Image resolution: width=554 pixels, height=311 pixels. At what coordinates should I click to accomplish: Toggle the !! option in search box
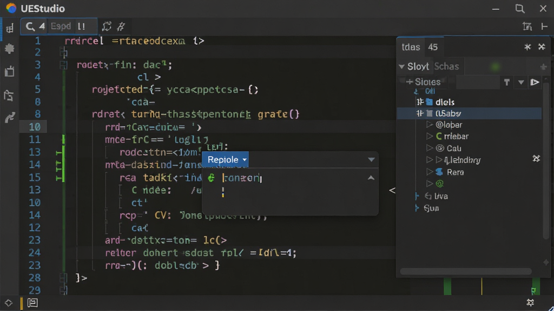tap(82, 26)
